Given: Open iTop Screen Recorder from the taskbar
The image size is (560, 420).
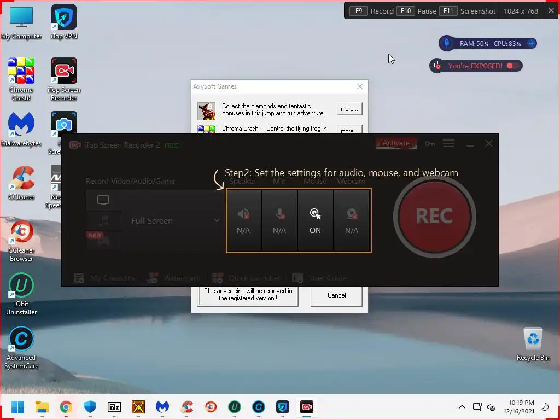Looking at the screenshot, I should tap(307, 407).
